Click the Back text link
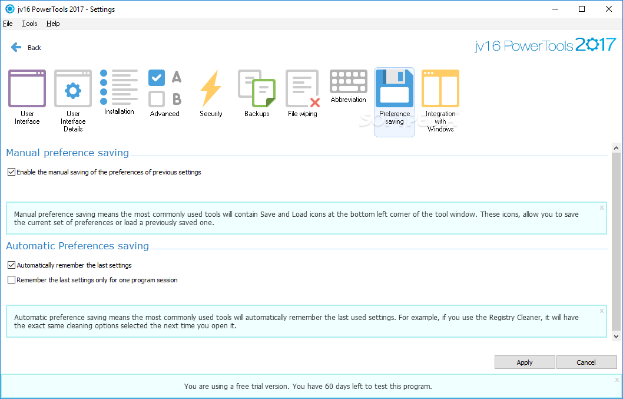This screenshot has height=399, width=623. [34, 48]
